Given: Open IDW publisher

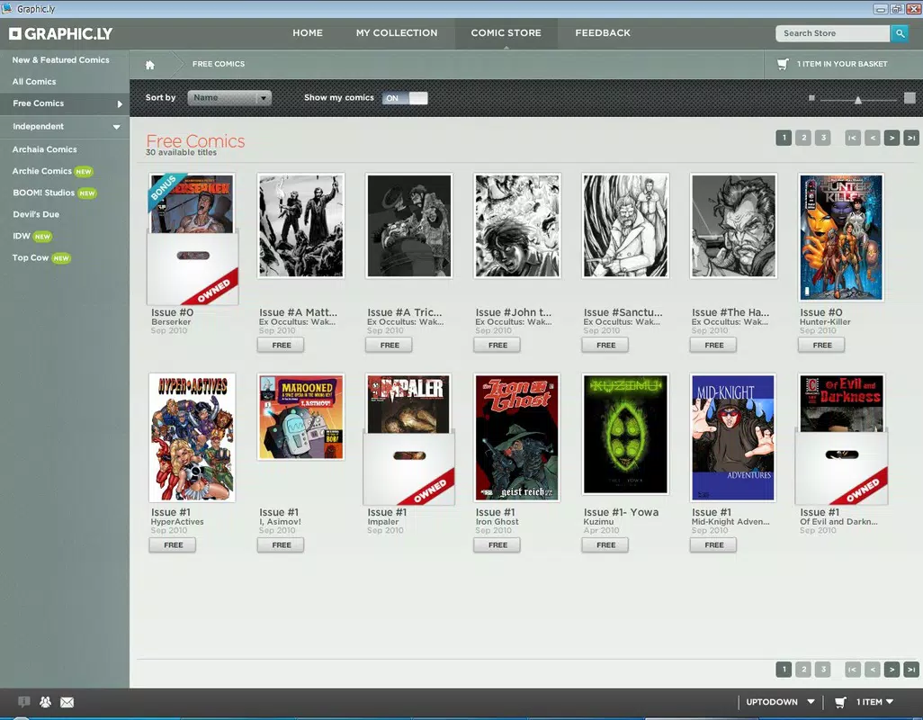Looking at the screenshot, I should coord(22,236).
